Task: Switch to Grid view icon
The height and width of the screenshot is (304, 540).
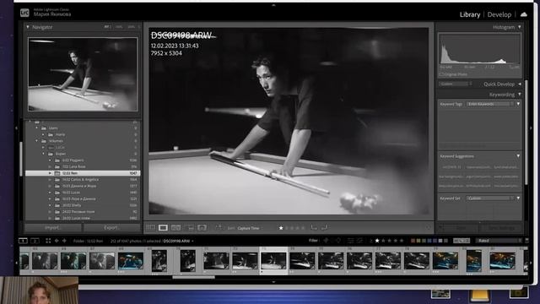Action: point(150,227)
